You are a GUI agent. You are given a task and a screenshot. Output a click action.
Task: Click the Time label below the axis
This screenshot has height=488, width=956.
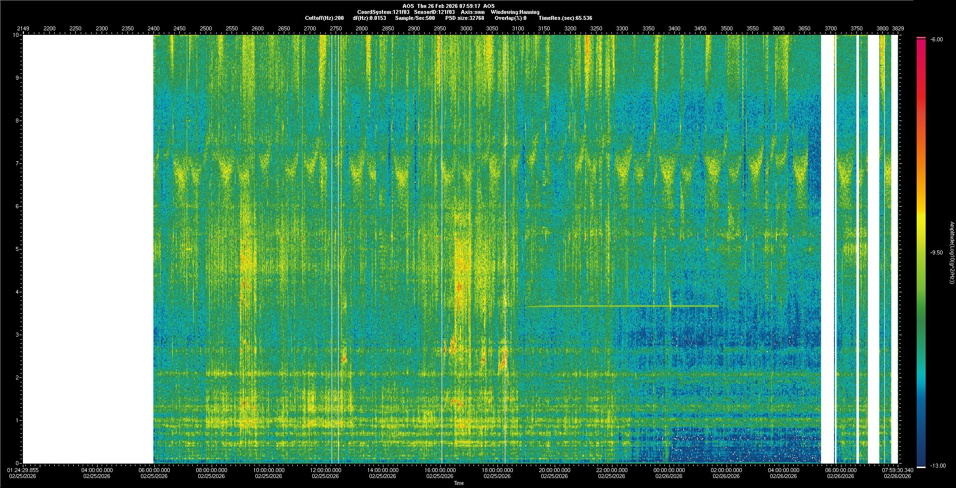[459, 483]
